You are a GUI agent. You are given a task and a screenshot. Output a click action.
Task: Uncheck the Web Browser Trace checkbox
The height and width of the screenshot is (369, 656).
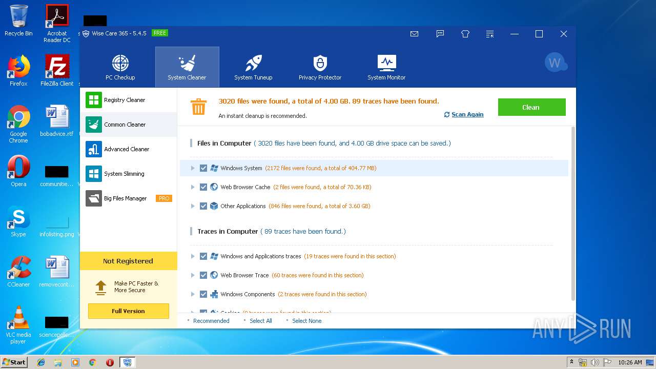tap(203, 275)
